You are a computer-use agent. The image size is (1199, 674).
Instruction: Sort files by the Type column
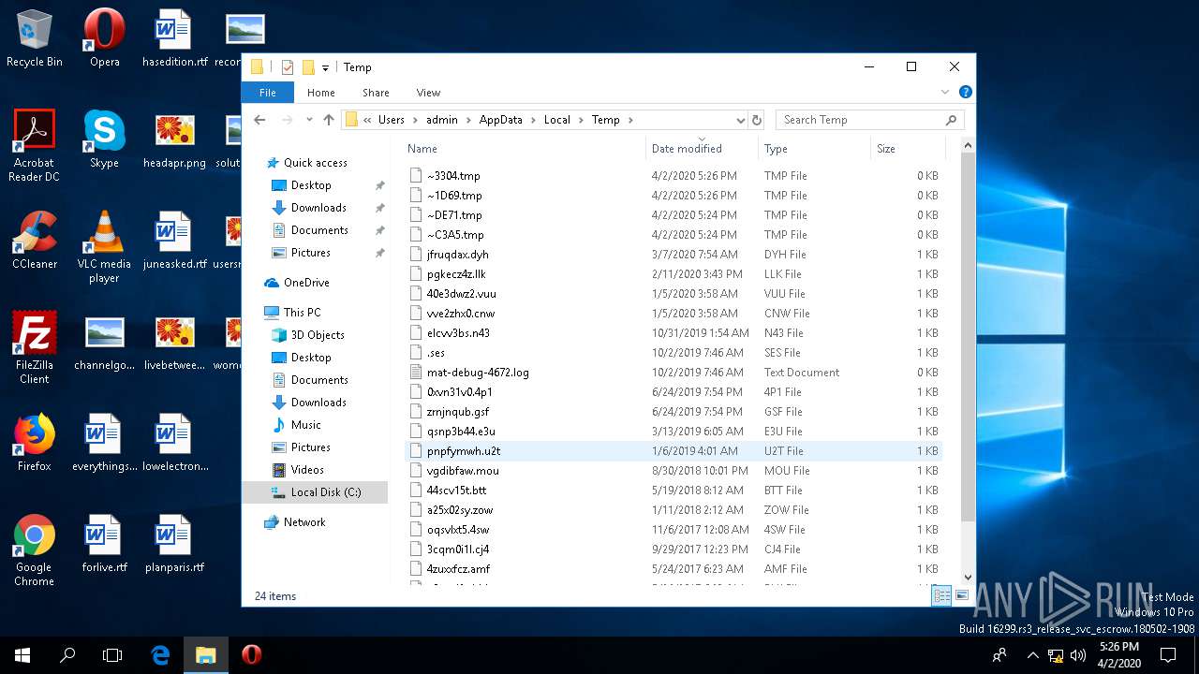814,149
